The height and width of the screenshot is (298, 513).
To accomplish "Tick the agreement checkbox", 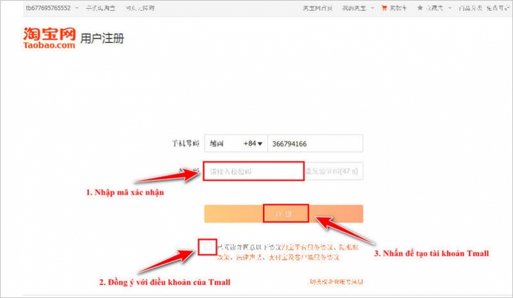I will point(207,246).
